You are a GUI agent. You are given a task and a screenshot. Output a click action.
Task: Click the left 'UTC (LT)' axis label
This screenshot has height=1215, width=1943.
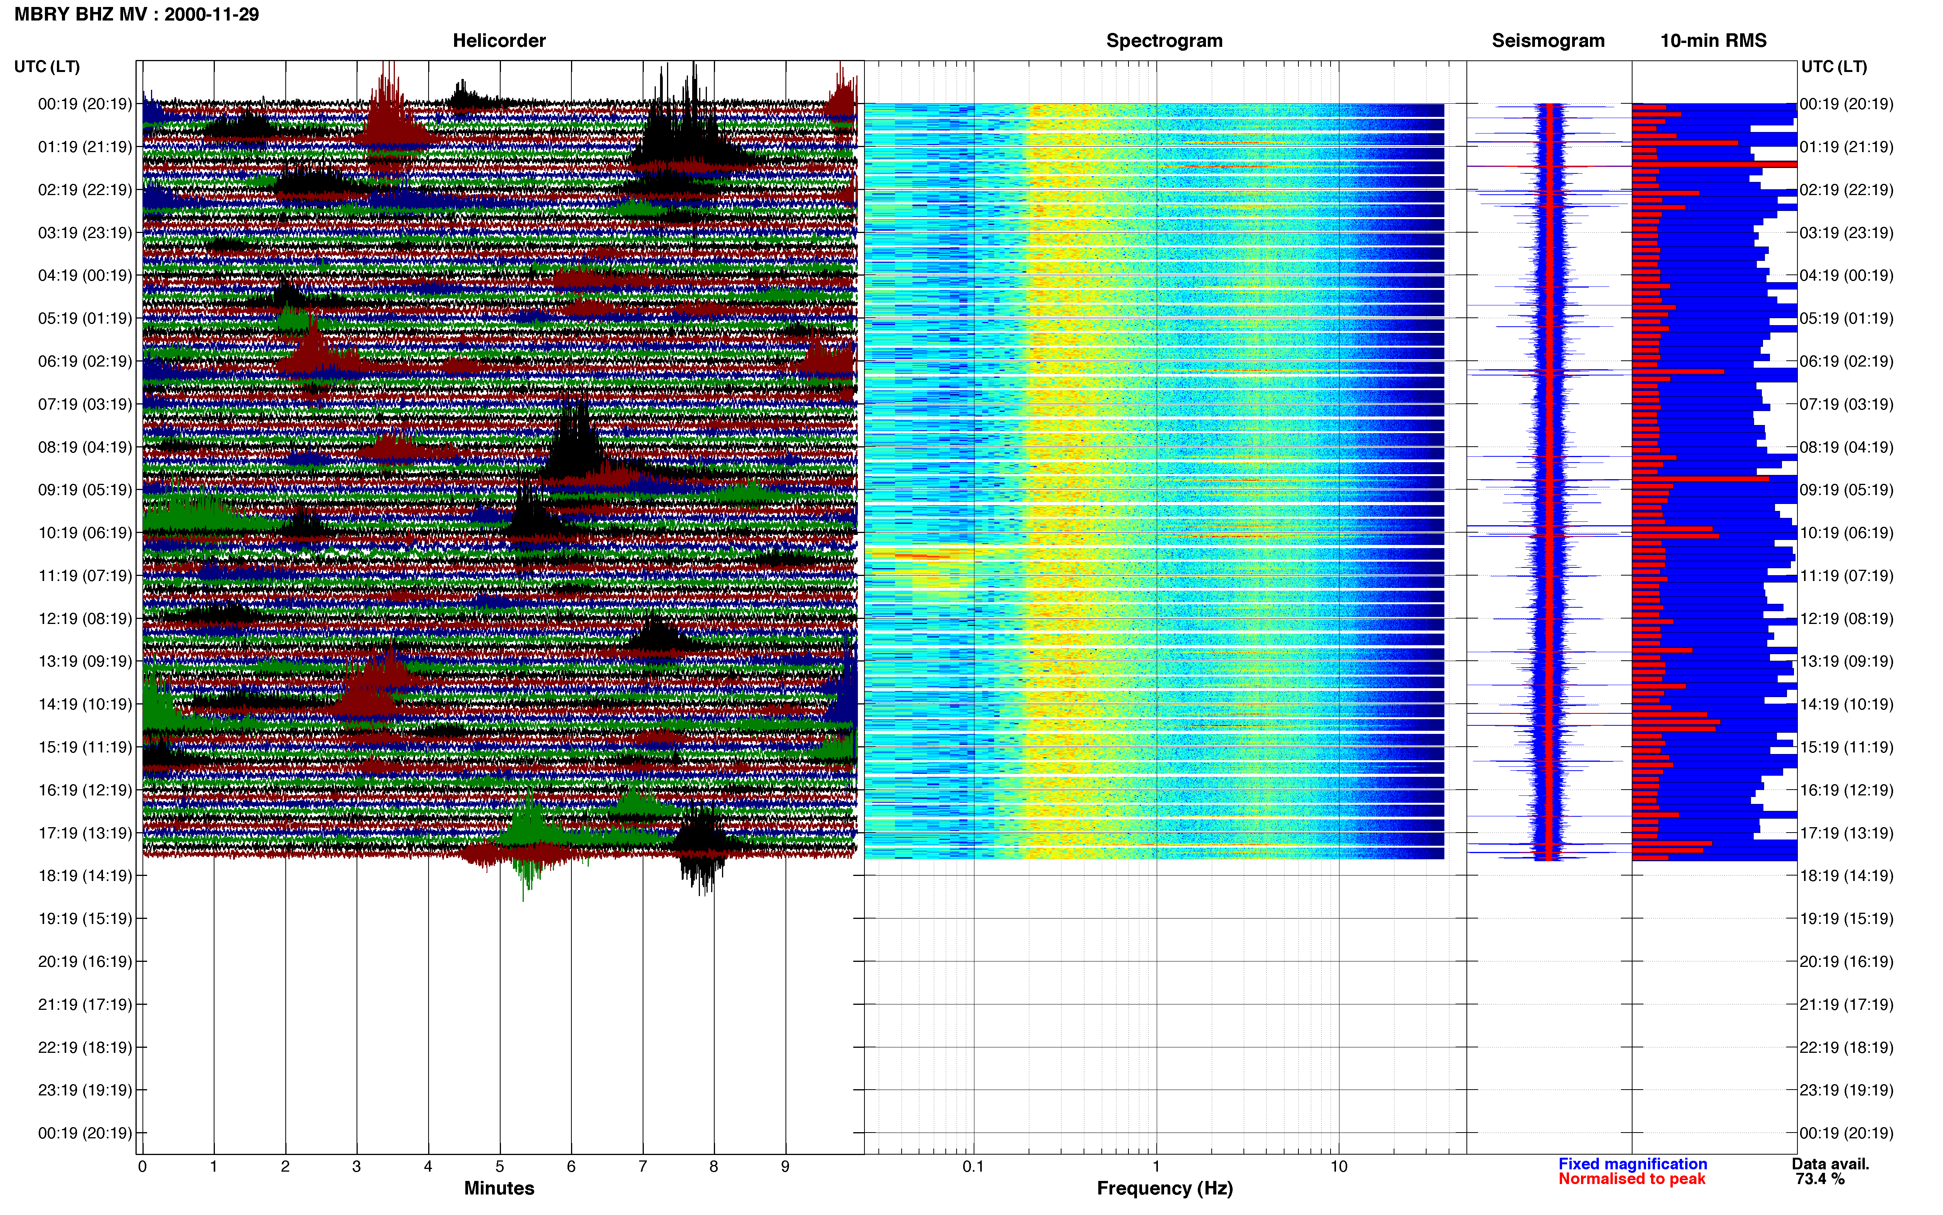coord(46,67)
